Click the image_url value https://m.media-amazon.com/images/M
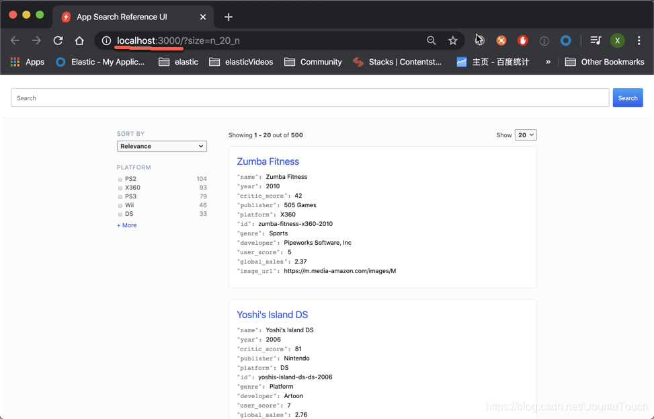Viewport: 654px width, 419px height. (x=340, y=271)
